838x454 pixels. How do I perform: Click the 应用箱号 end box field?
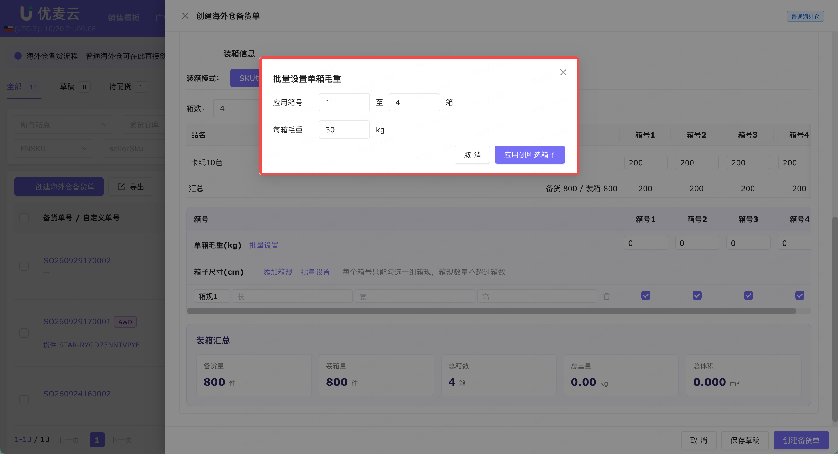[x=414, y=102]
